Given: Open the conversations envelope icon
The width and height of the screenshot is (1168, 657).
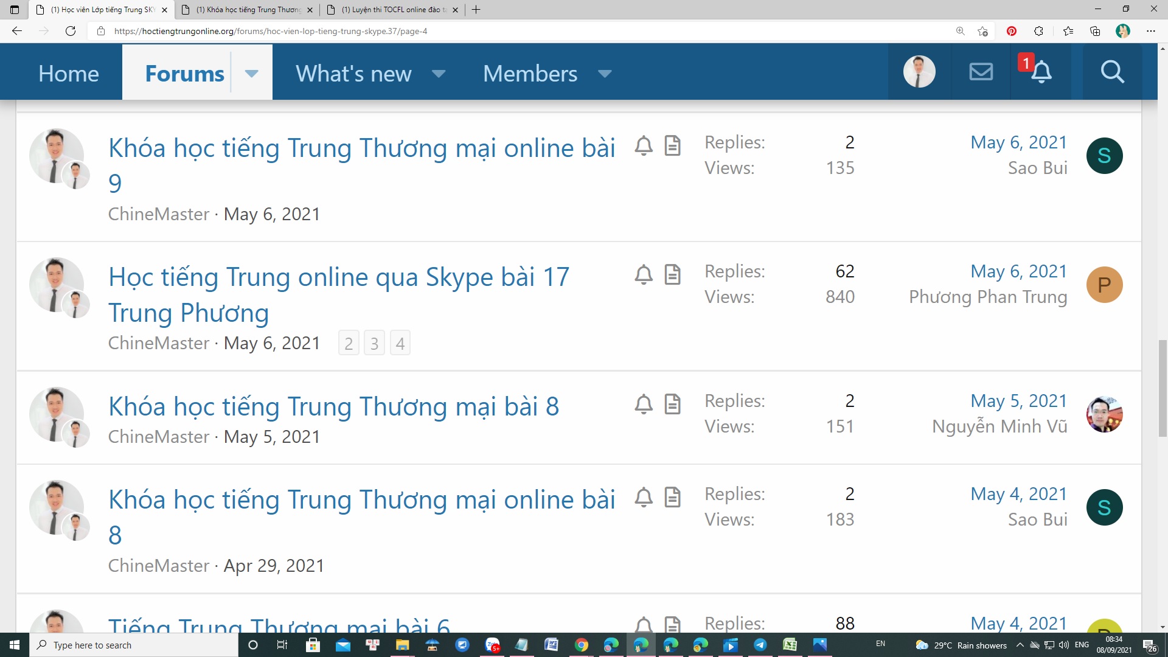Looking at the screenshot, I should pyautogui.click(x=981, y=72).
